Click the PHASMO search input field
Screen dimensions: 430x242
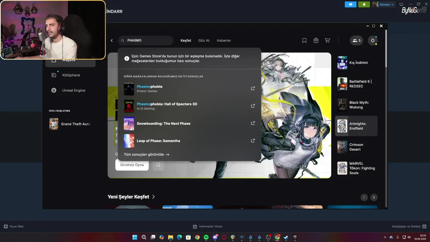point(145,40)
